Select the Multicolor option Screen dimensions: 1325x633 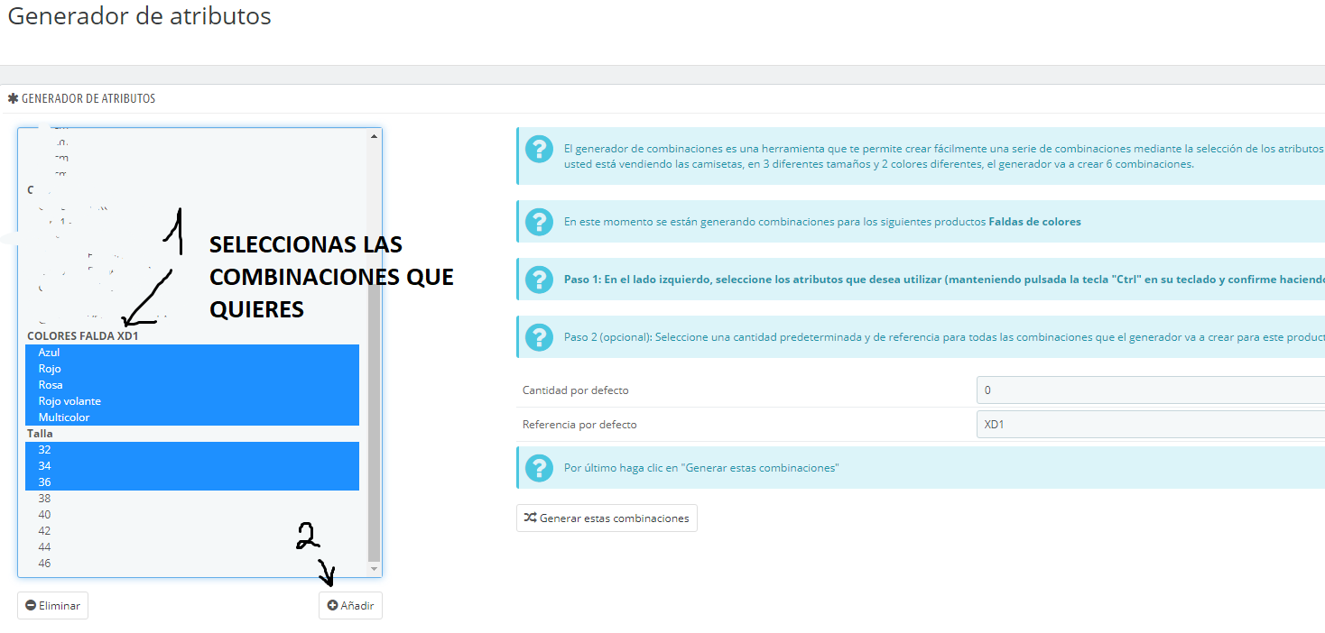(192, 417)
